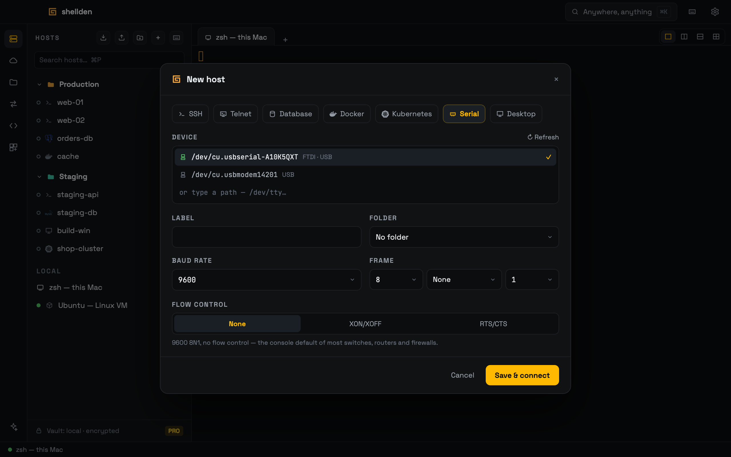Click the Vault lock icon
The height and width of the screenshot is (457, 731).
coord(39,431)
